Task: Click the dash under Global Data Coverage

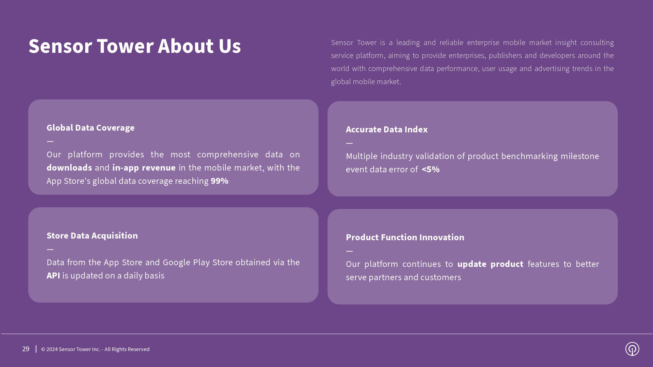Action: click(50, 141)
